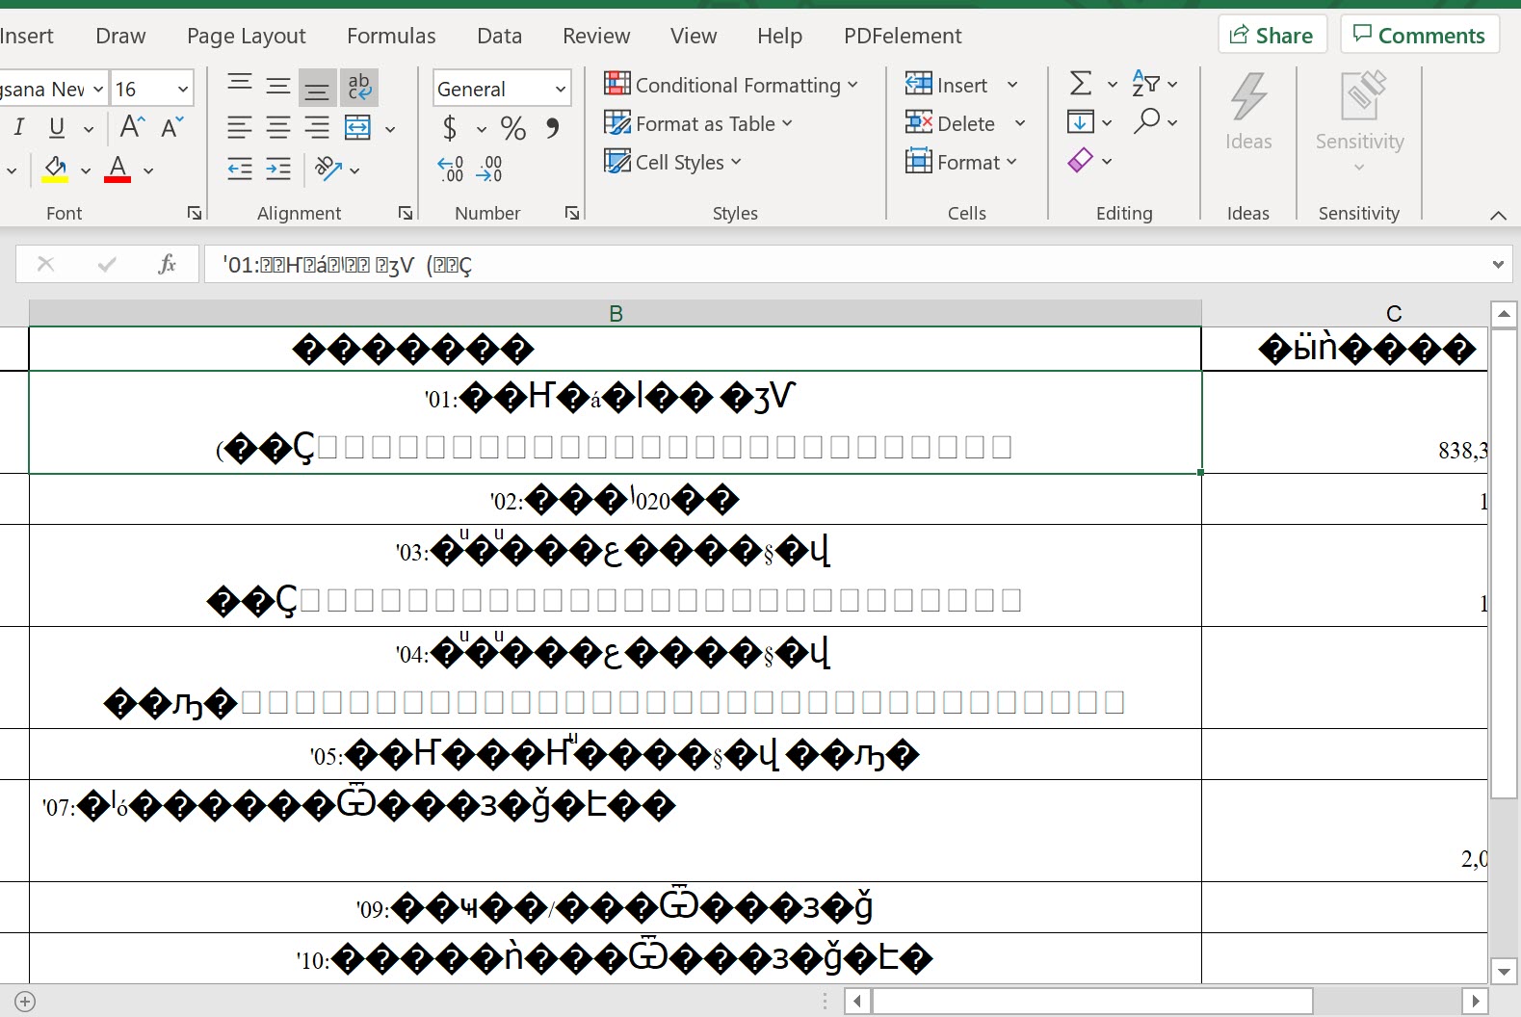Viewport: 1521px width, 1017px height.
Task: Open Sensitivity options
Action: (x=1359, y=121)
